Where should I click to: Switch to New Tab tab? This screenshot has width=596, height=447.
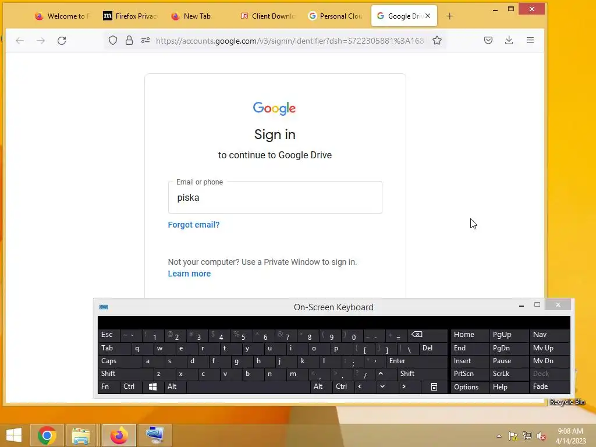(198, 16)
